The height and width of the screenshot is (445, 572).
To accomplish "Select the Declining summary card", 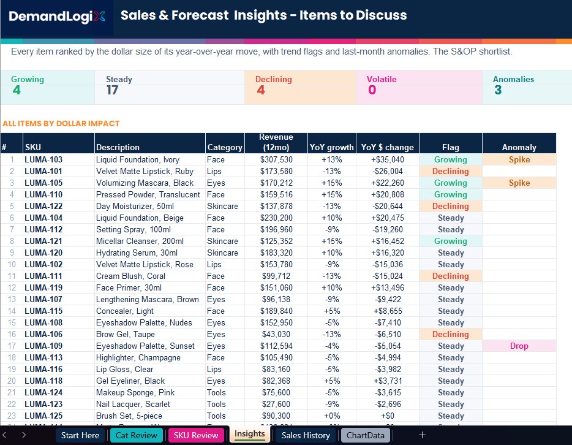I will [300, 87].
